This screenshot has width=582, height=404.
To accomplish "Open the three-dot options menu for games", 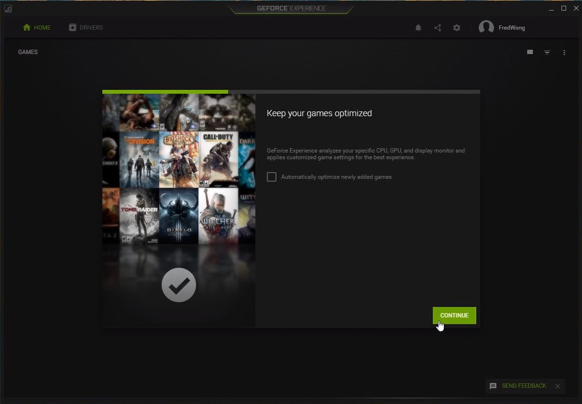I will point(564,52).
